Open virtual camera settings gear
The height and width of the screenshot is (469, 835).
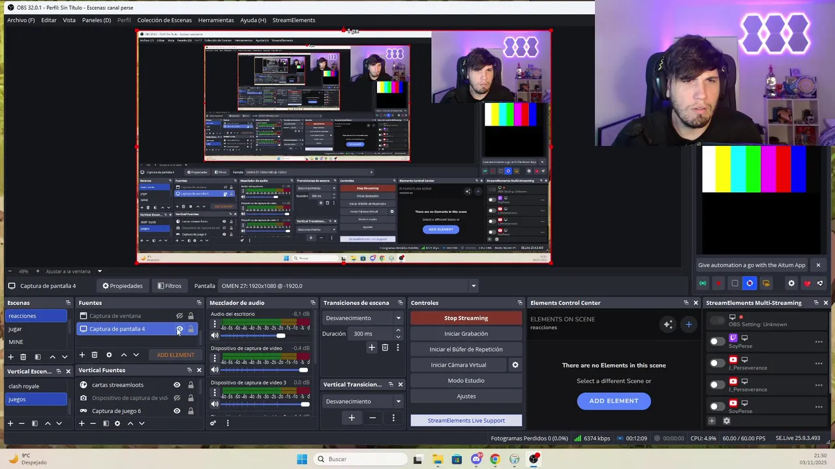click(x=515, y=365)
